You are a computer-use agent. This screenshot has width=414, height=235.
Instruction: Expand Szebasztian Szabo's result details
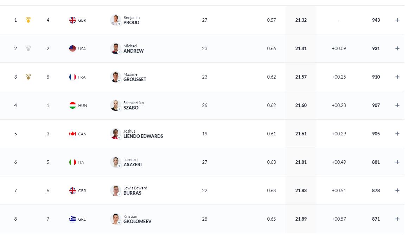click(397, 105)
